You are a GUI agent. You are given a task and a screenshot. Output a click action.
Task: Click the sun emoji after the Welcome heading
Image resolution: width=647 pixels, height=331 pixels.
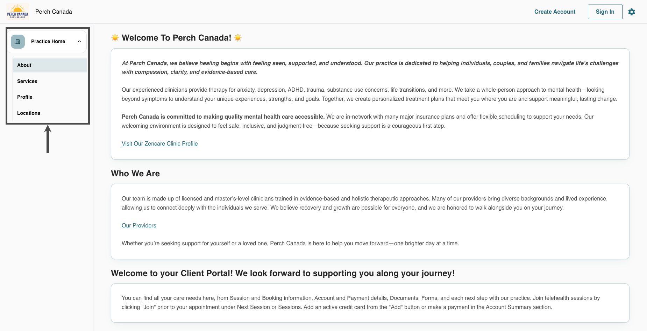[238, 38]
